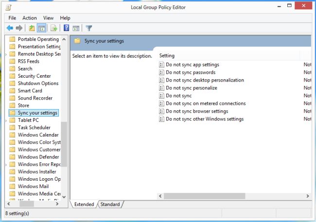Open the Help menu
This screenshot has height=222, width=316.
65,18
